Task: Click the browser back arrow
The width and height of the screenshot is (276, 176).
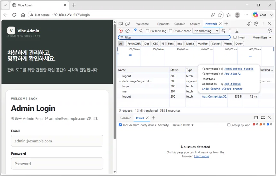Action: pyautogui.click(x=5, y=15)
